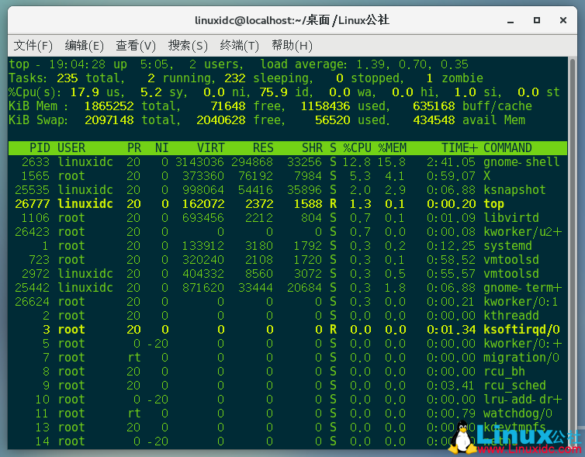
Task: Minimize the terminal window
Action: point(511,21)
